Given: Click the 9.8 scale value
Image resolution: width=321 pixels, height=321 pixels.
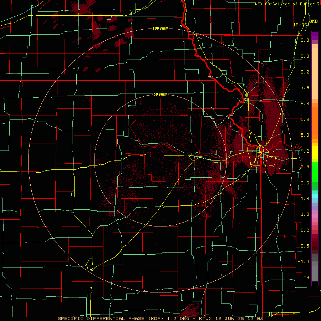Looking at the screenshot, I should (x=305, y=40).
